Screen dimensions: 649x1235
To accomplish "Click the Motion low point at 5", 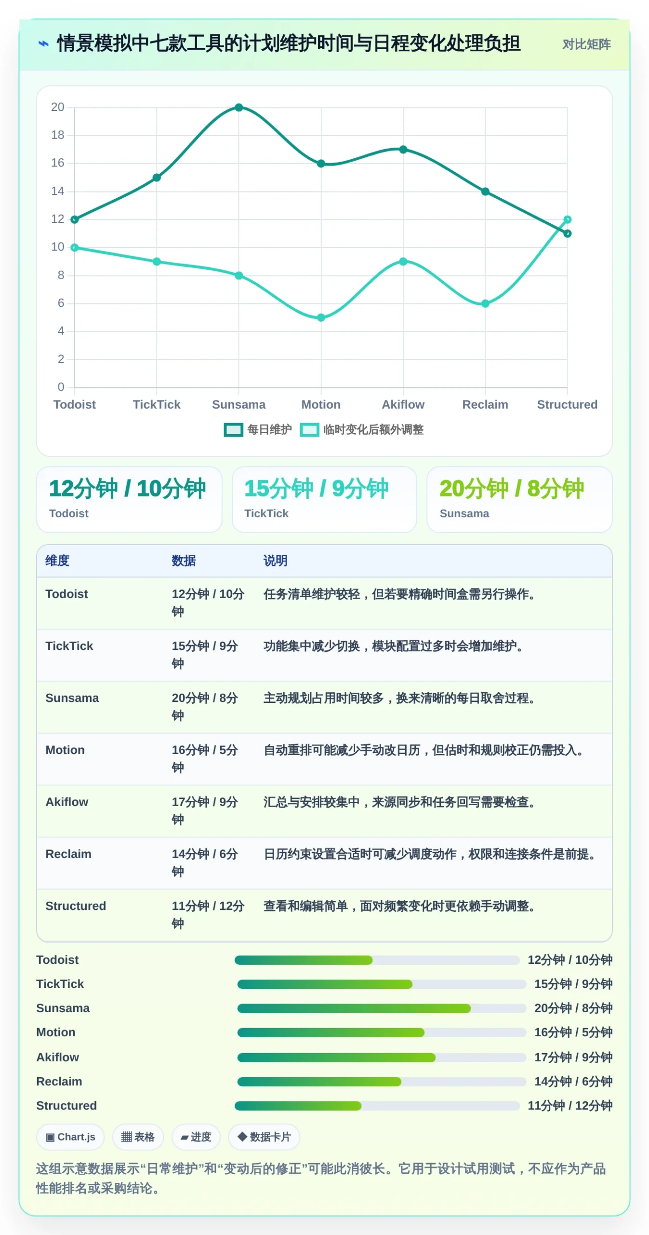I will (x=321, y=317).
